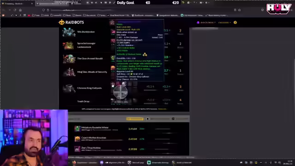The width and height of the screenshot is (295, 166).
Task: Click the Sprocketmonger Lockenstock portrait
Action: point(68,45)
